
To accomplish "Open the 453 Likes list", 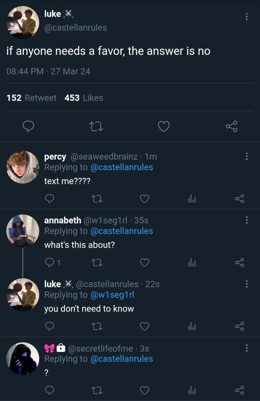I will point(84,98).
